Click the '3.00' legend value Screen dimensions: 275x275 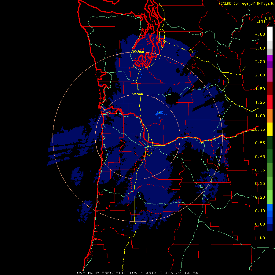point(260,48)
